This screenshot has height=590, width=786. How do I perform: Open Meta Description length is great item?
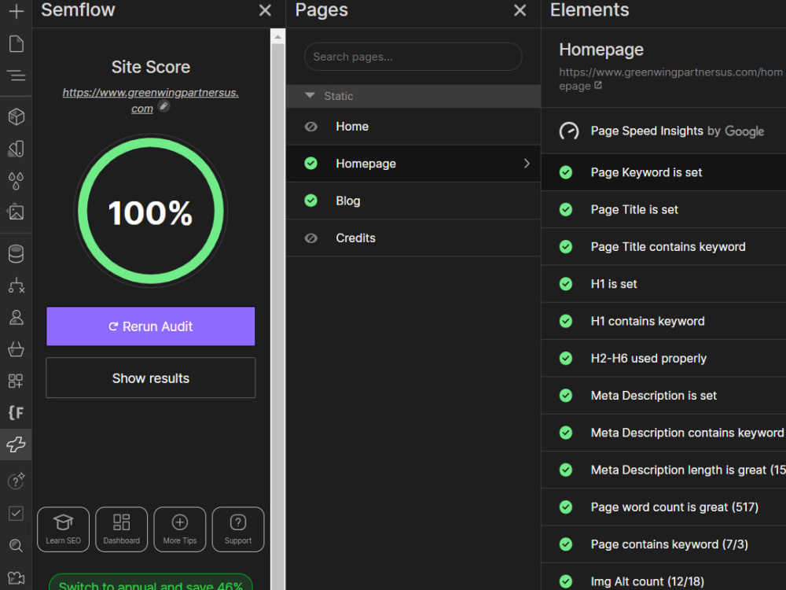click(663, 470)
